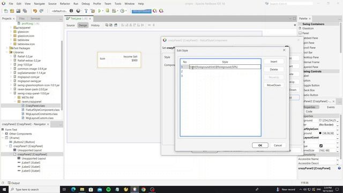Open Microsoft Edge from the taskbar
Viewport: 343px width, 193px height.
73,189
